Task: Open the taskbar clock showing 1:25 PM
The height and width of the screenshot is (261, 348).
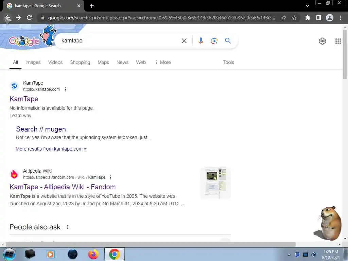Action: coord(331,255)
